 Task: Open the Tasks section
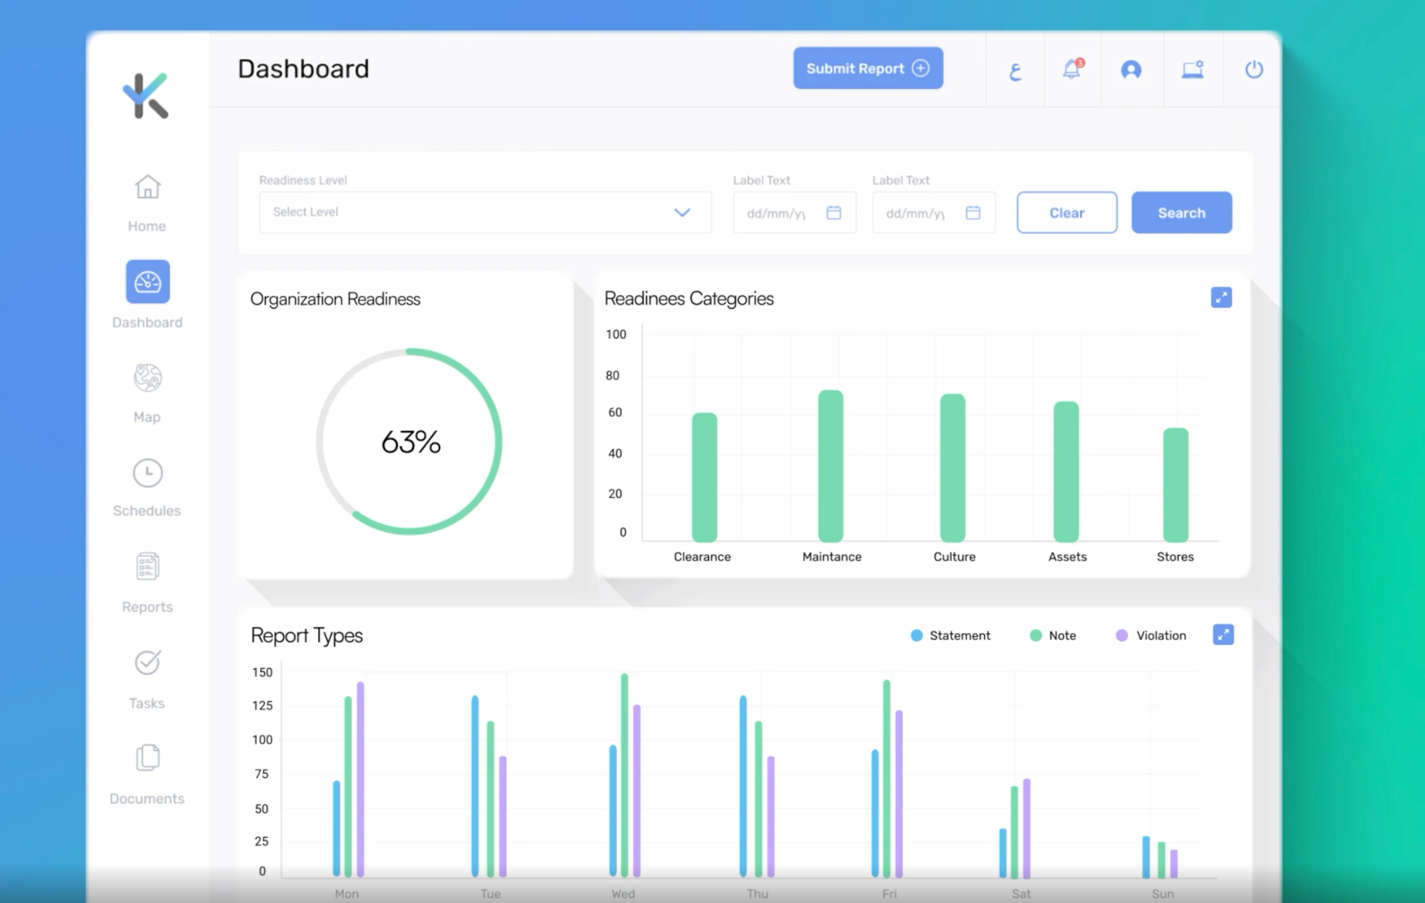pos(147,674)
